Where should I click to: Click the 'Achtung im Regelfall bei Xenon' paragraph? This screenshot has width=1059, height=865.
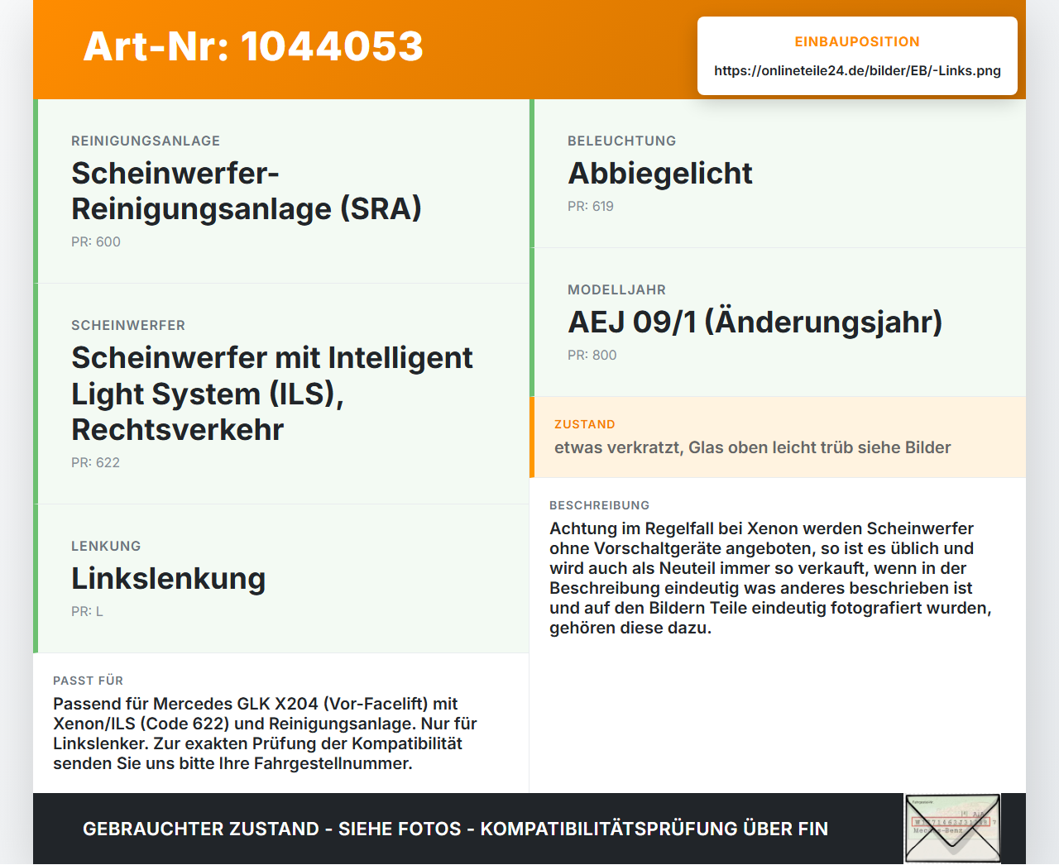pyautogui.click(x=771, y=578)
